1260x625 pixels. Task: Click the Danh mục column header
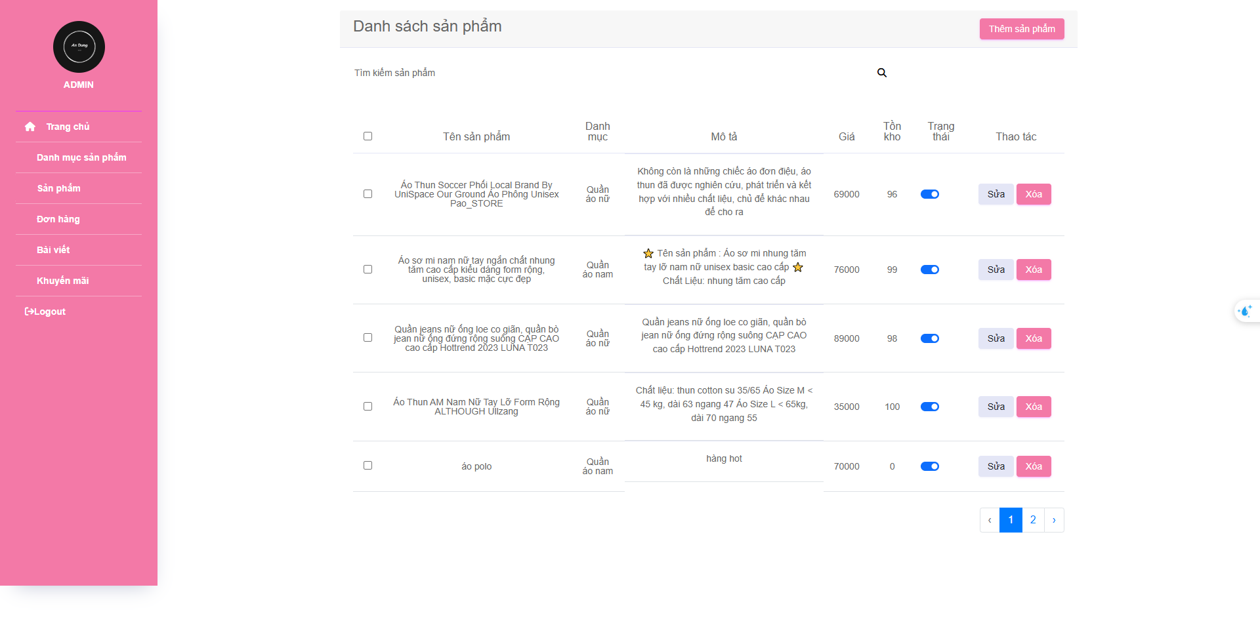coord(598,131)
